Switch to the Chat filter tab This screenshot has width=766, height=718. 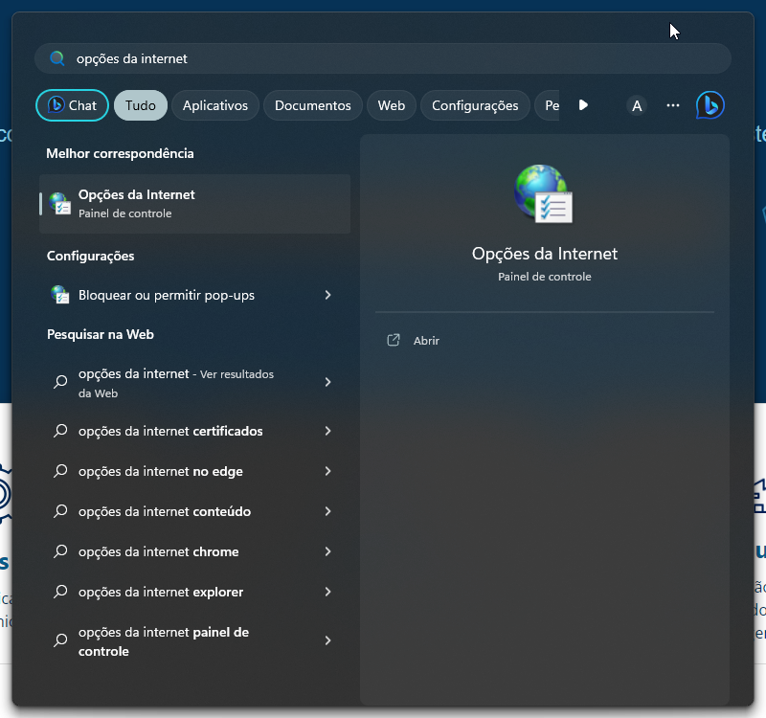tap(73, 105)
